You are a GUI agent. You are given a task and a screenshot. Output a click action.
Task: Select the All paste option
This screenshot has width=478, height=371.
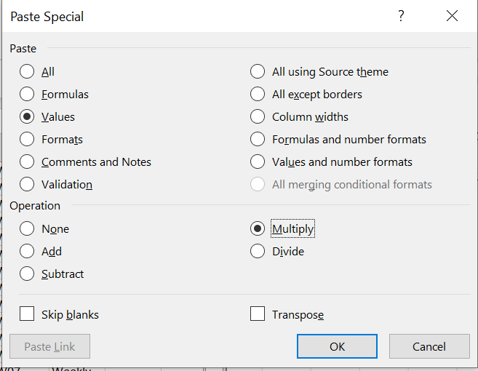click(28, 71)
